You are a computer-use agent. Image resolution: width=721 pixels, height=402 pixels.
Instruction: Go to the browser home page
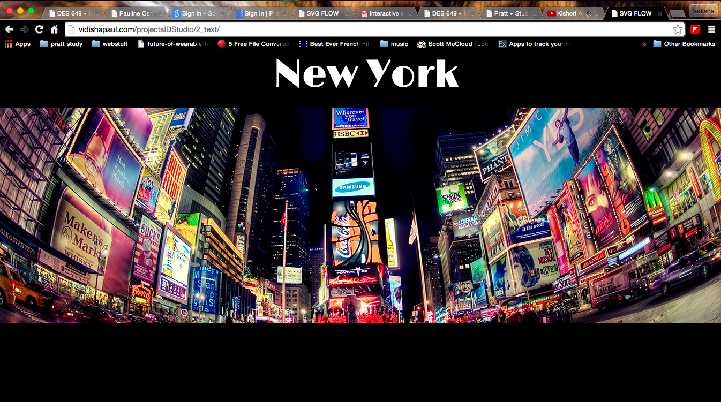(54, 29)
